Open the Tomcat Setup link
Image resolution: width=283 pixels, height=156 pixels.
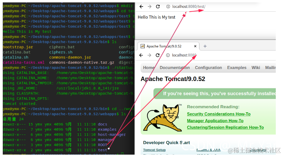(154, 150)
